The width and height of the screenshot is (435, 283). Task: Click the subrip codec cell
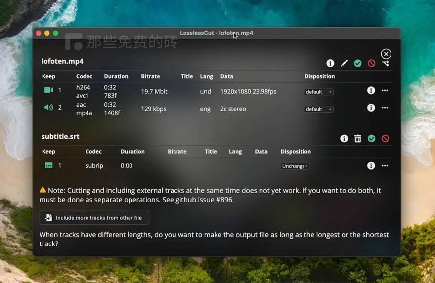point(94,166)
